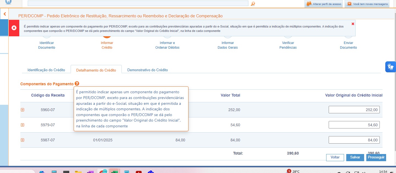Focus the top search text field
The height and width of the screenshot is (173, 396).
point(138,3)
